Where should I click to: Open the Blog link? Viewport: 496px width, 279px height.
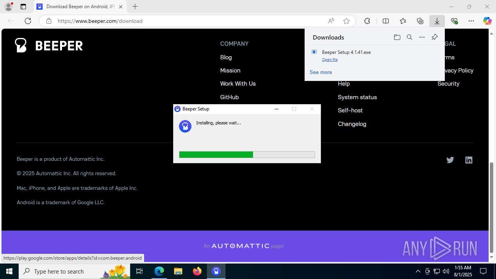(226, 57)
